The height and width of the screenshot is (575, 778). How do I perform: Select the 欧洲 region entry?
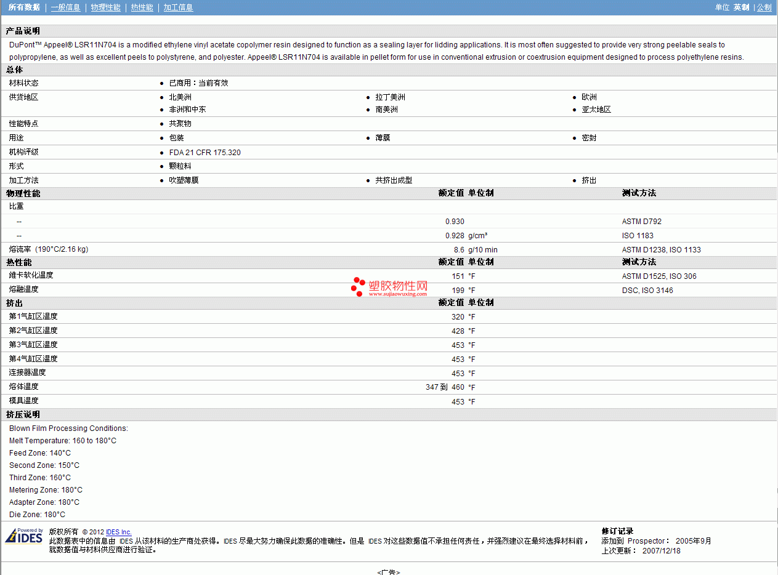tap(589, 97)
